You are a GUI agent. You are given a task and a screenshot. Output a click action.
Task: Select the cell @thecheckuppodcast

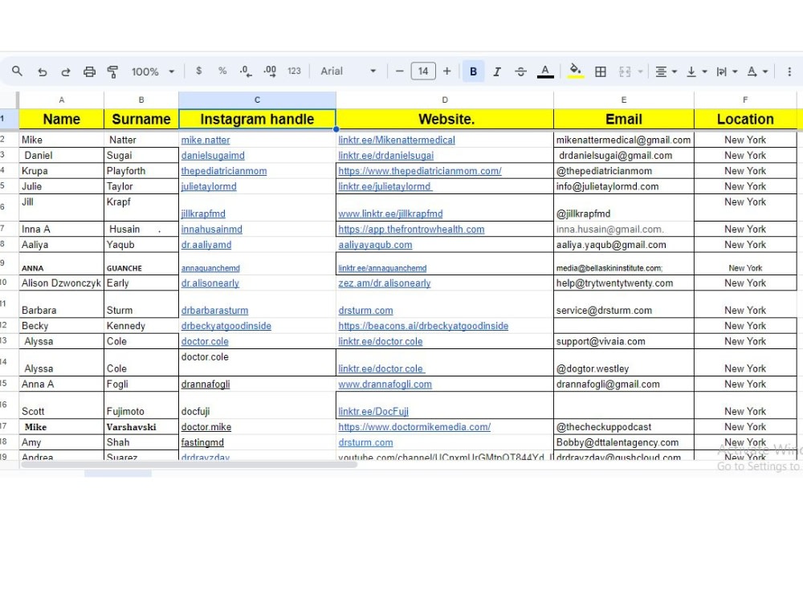pos(624,427)
